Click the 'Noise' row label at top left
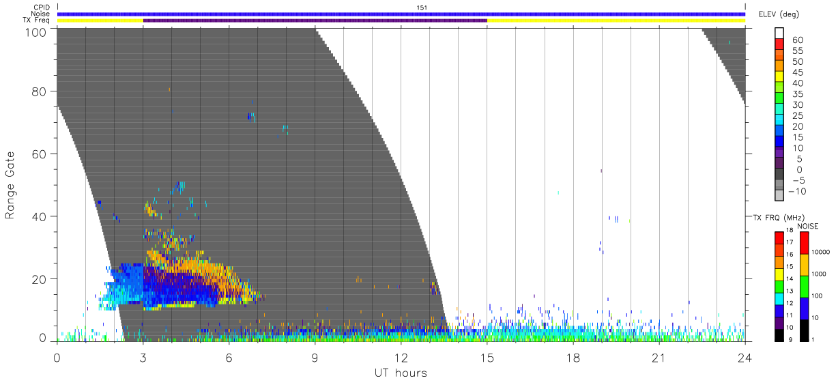This screenshot has height=387, width=838. click(41, 14)
